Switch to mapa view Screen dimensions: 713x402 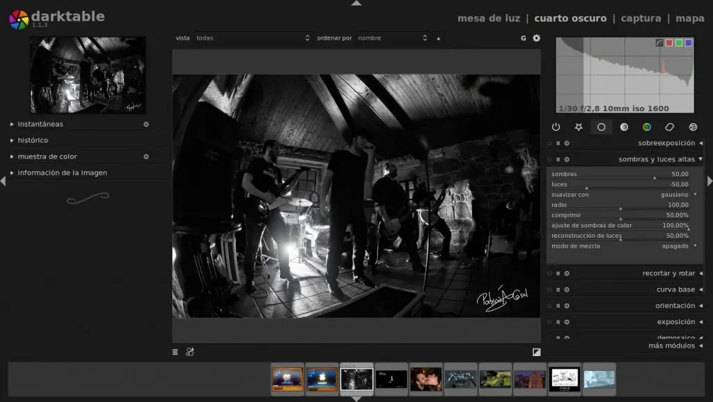[690, 19]
